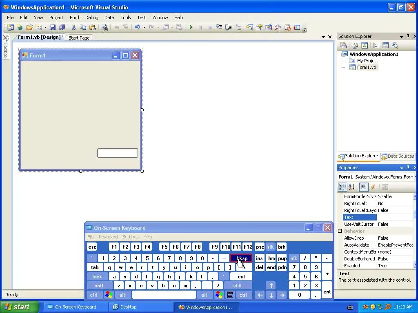The width and height of the screenshot is (418, 313).
Task: Open the Form1 object selector combo box
Action: click(x=377, y=177)
